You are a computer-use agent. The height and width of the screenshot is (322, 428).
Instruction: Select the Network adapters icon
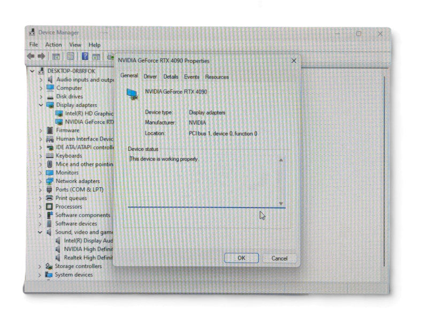[x=50, y=181]
